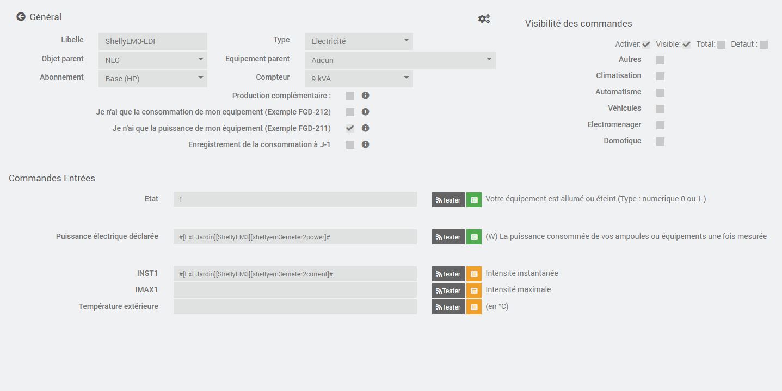Open orange command picker for INST1
782x391 pixels.
pyautogui.click(x=474, y=274)
